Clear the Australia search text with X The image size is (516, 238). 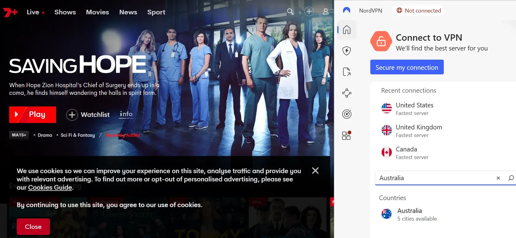(x=498, y=178)
